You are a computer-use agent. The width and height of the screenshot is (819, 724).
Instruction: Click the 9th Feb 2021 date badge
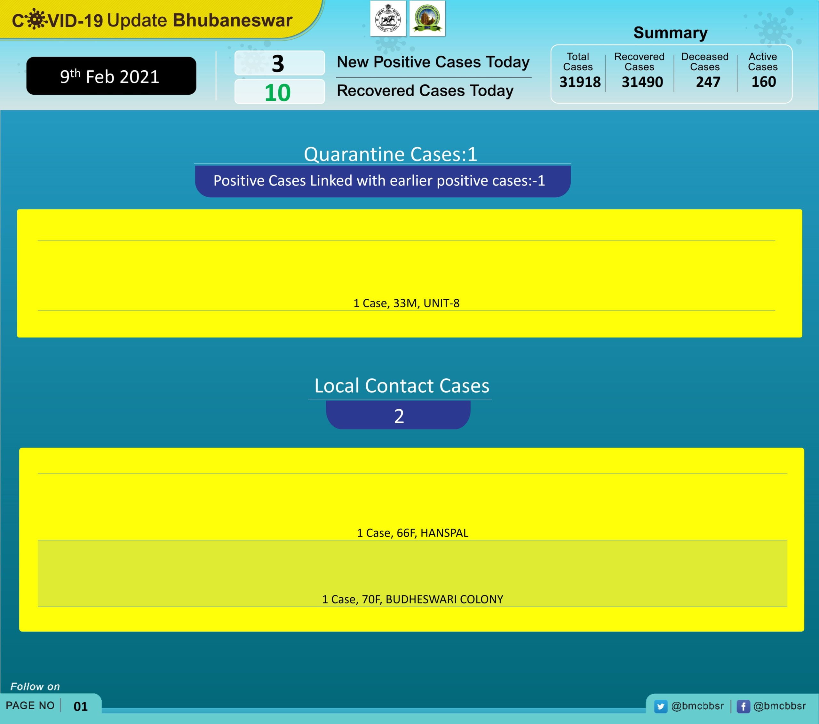111,76
